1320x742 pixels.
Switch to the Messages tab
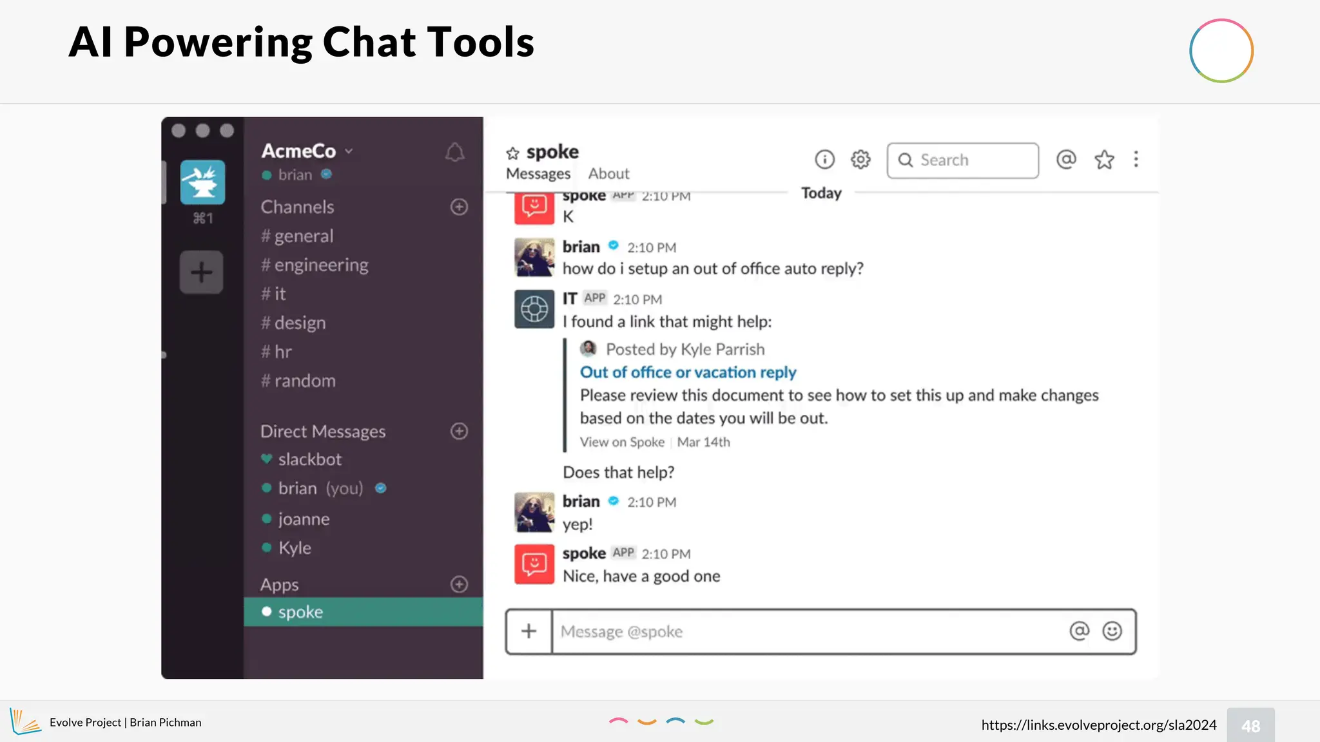pyautogui.click(x=538, y=173)
